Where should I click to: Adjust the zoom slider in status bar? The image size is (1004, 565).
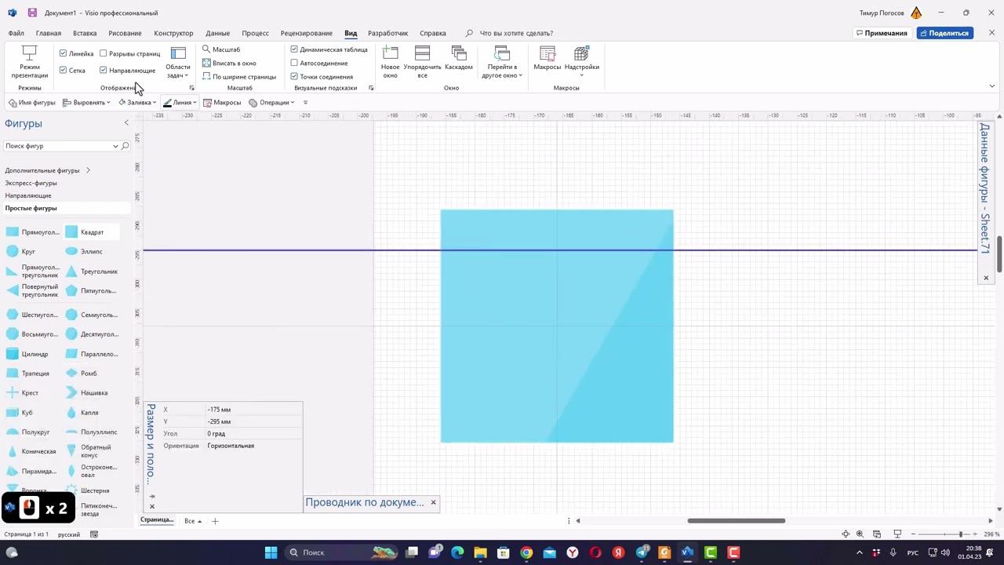(960, 534)
